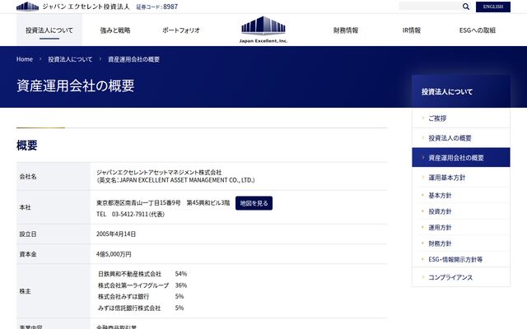Go to the Home breadcrumb
Image resolution: width=527 pixels, height=329 pixels.
(25, 59)
